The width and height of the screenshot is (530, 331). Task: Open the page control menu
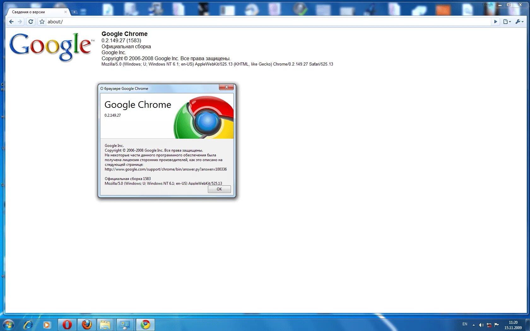[x=507, y=22]
